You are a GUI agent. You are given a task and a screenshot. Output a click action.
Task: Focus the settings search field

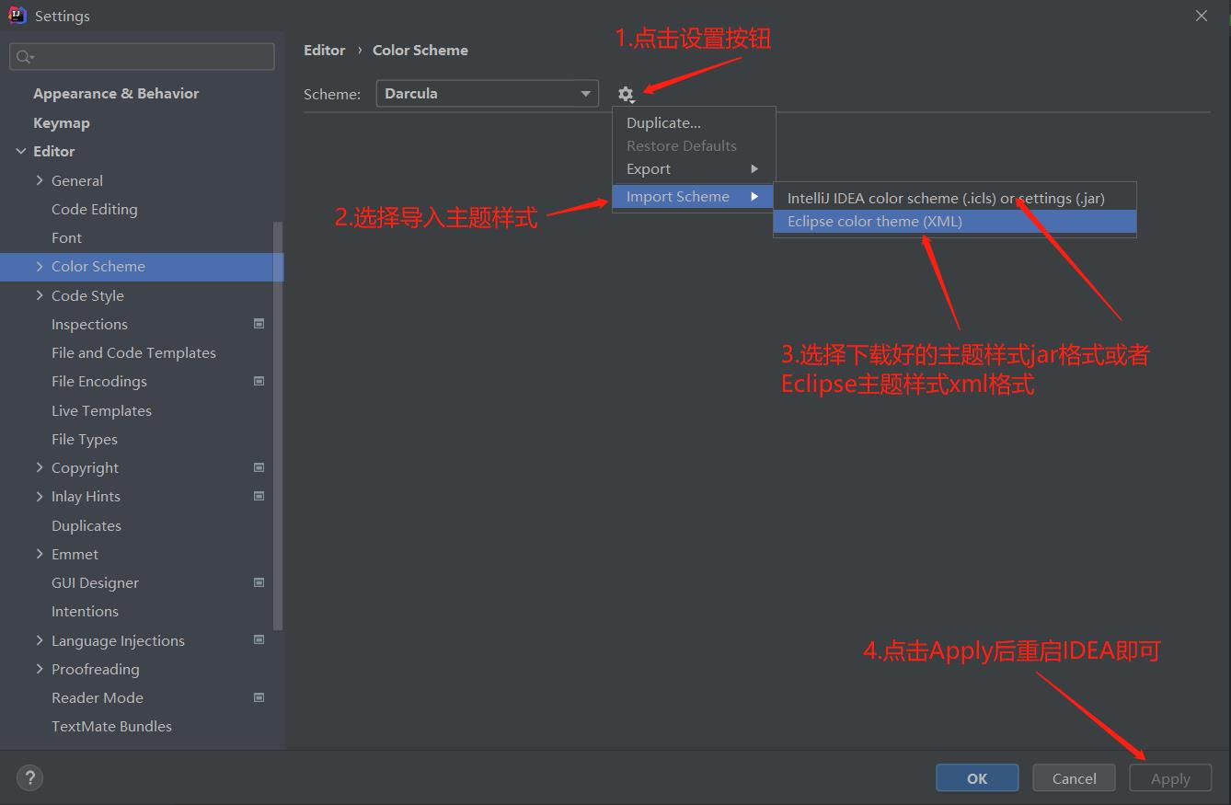[x=142, y=57]
